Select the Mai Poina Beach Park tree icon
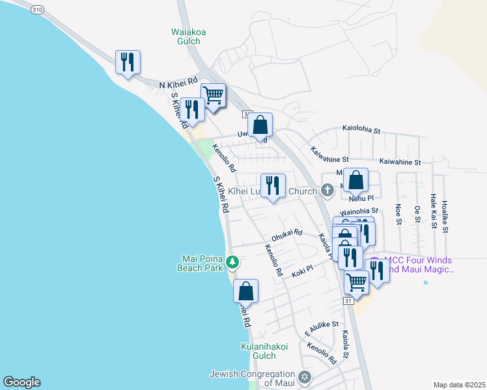The height and width of the screenshot is (390, 487). (232, 262)
